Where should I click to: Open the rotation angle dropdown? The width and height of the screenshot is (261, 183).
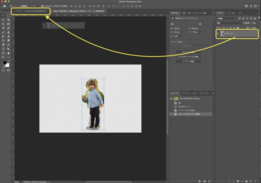pos(182,36)
